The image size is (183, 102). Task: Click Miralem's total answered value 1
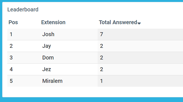(x=101, y=81)
